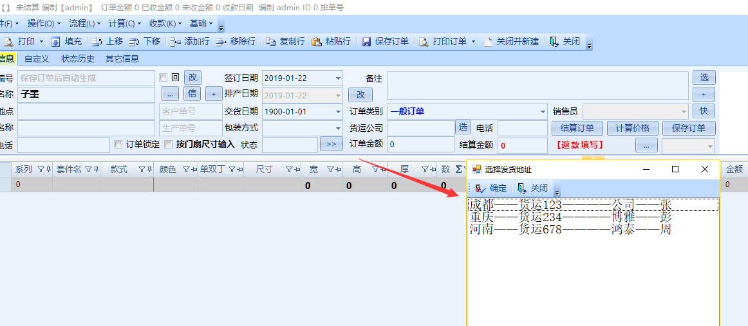
Task: Check the 回 checkbox
Action: pyautogui.click(x=164, y=77)
